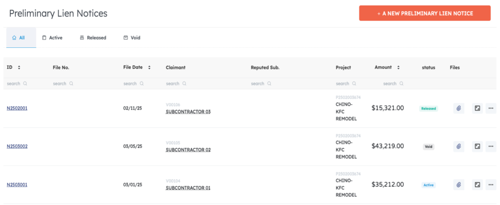Screen dimensions: 500x205
Task: Click image preview icon for N2503001 row
Action: coord(477,185)
